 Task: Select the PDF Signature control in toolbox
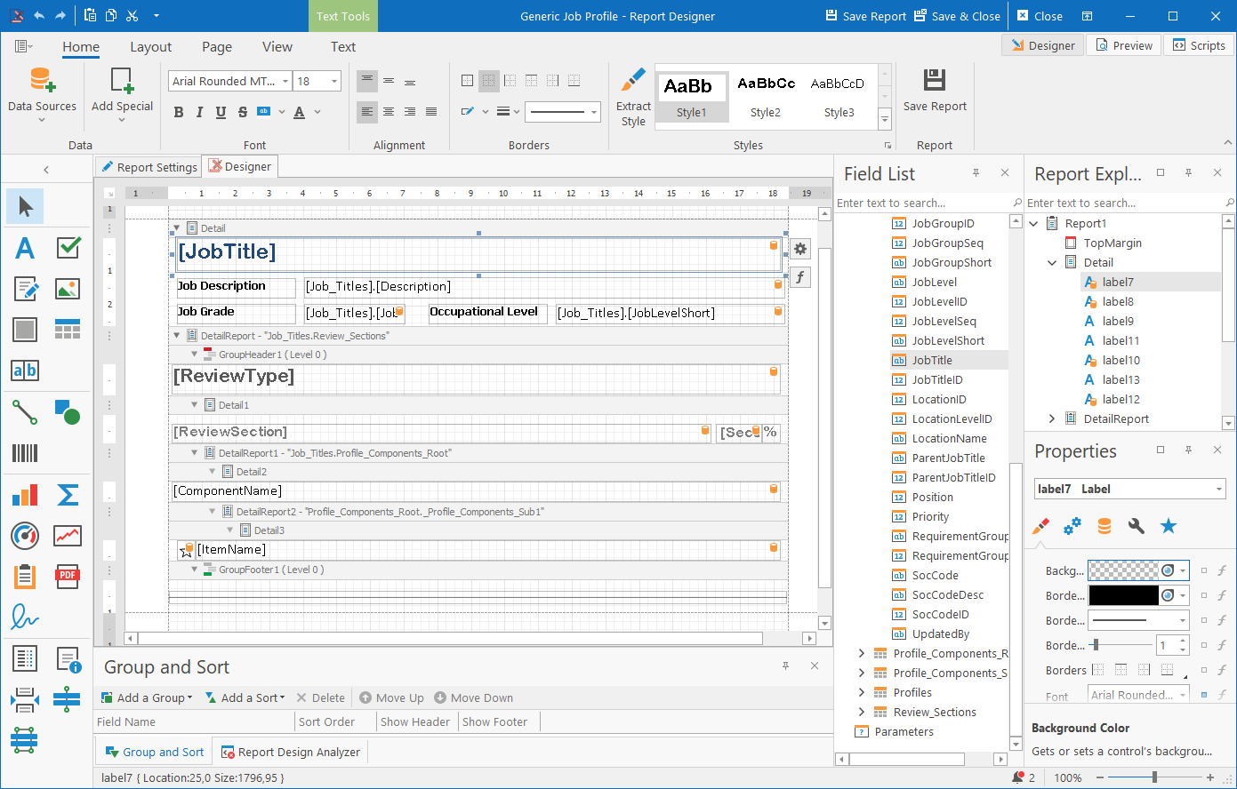tap(25, 618)
